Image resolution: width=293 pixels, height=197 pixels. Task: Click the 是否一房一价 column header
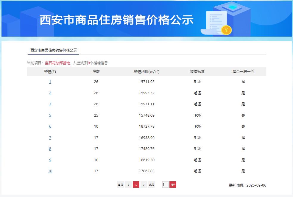tap(243, 72)
